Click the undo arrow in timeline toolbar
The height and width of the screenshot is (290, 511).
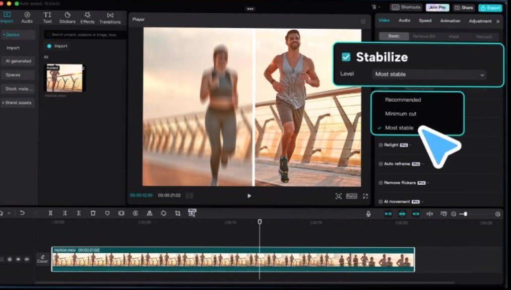22,213
